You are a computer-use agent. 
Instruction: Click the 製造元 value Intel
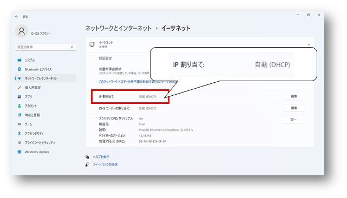[x=142, y=124]
